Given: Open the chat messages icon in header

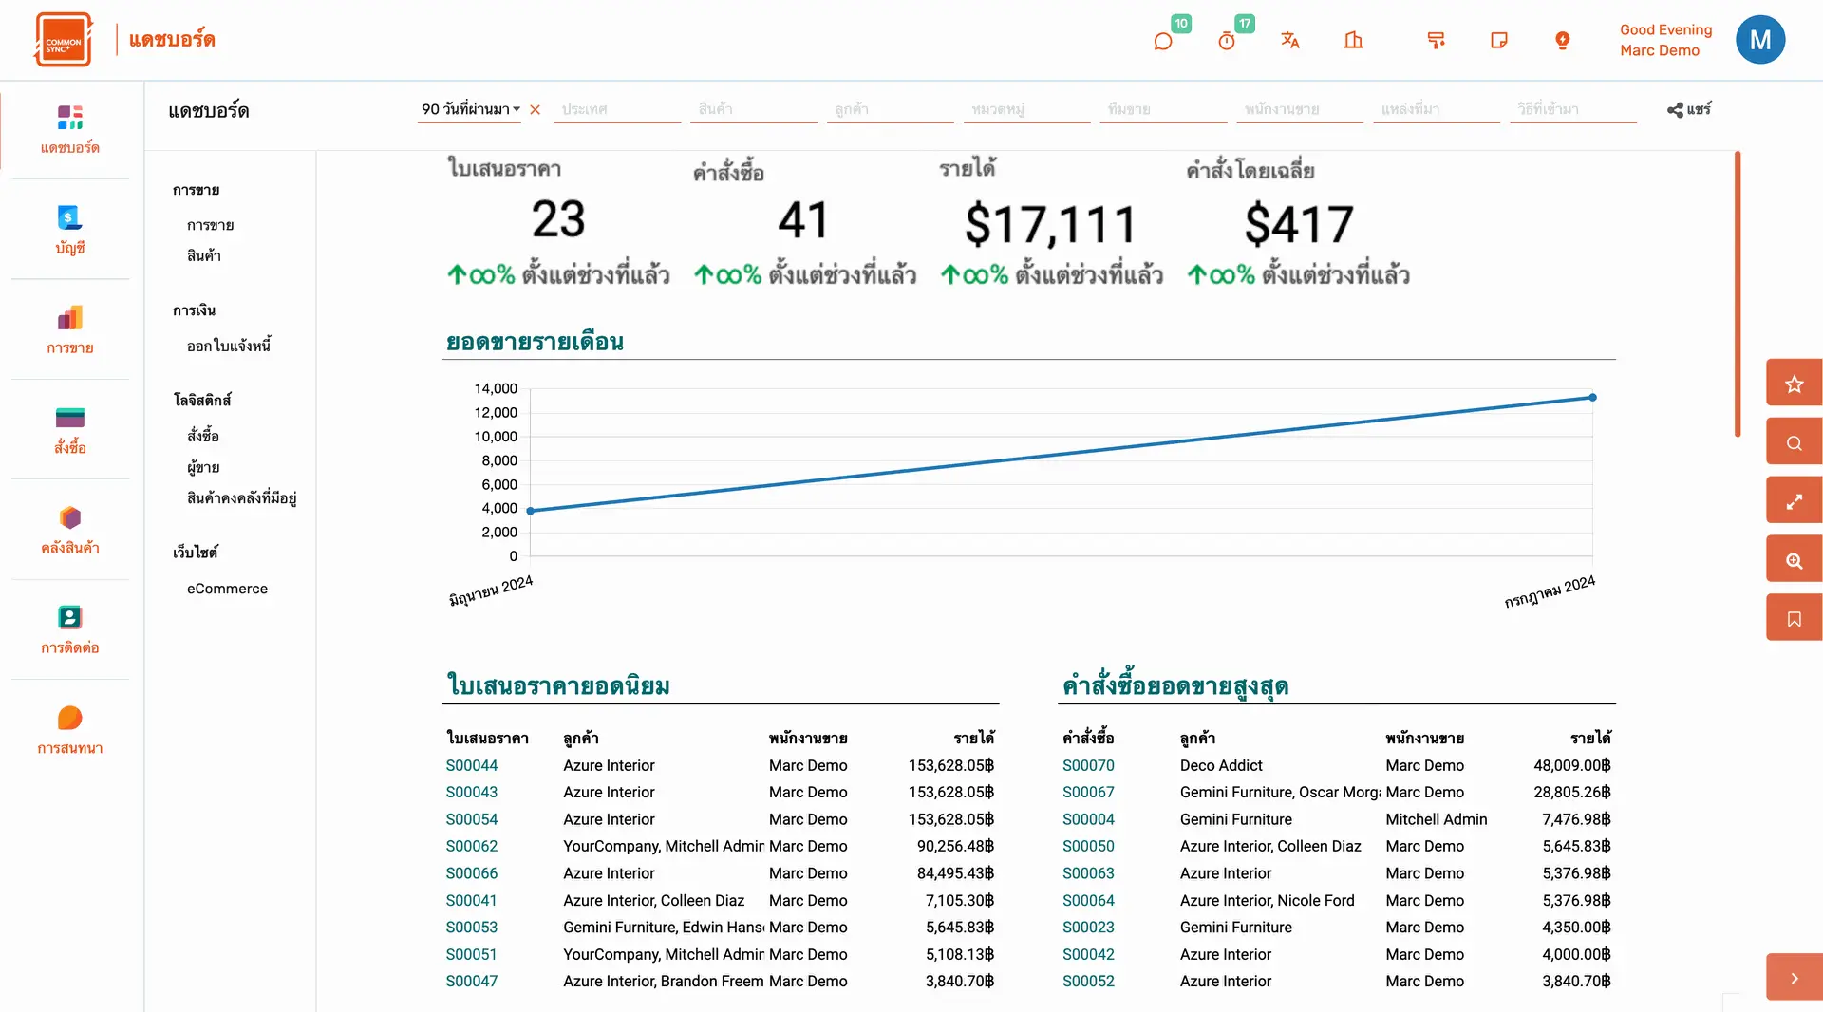Looking at the screenshot, I should point(1163,41).
